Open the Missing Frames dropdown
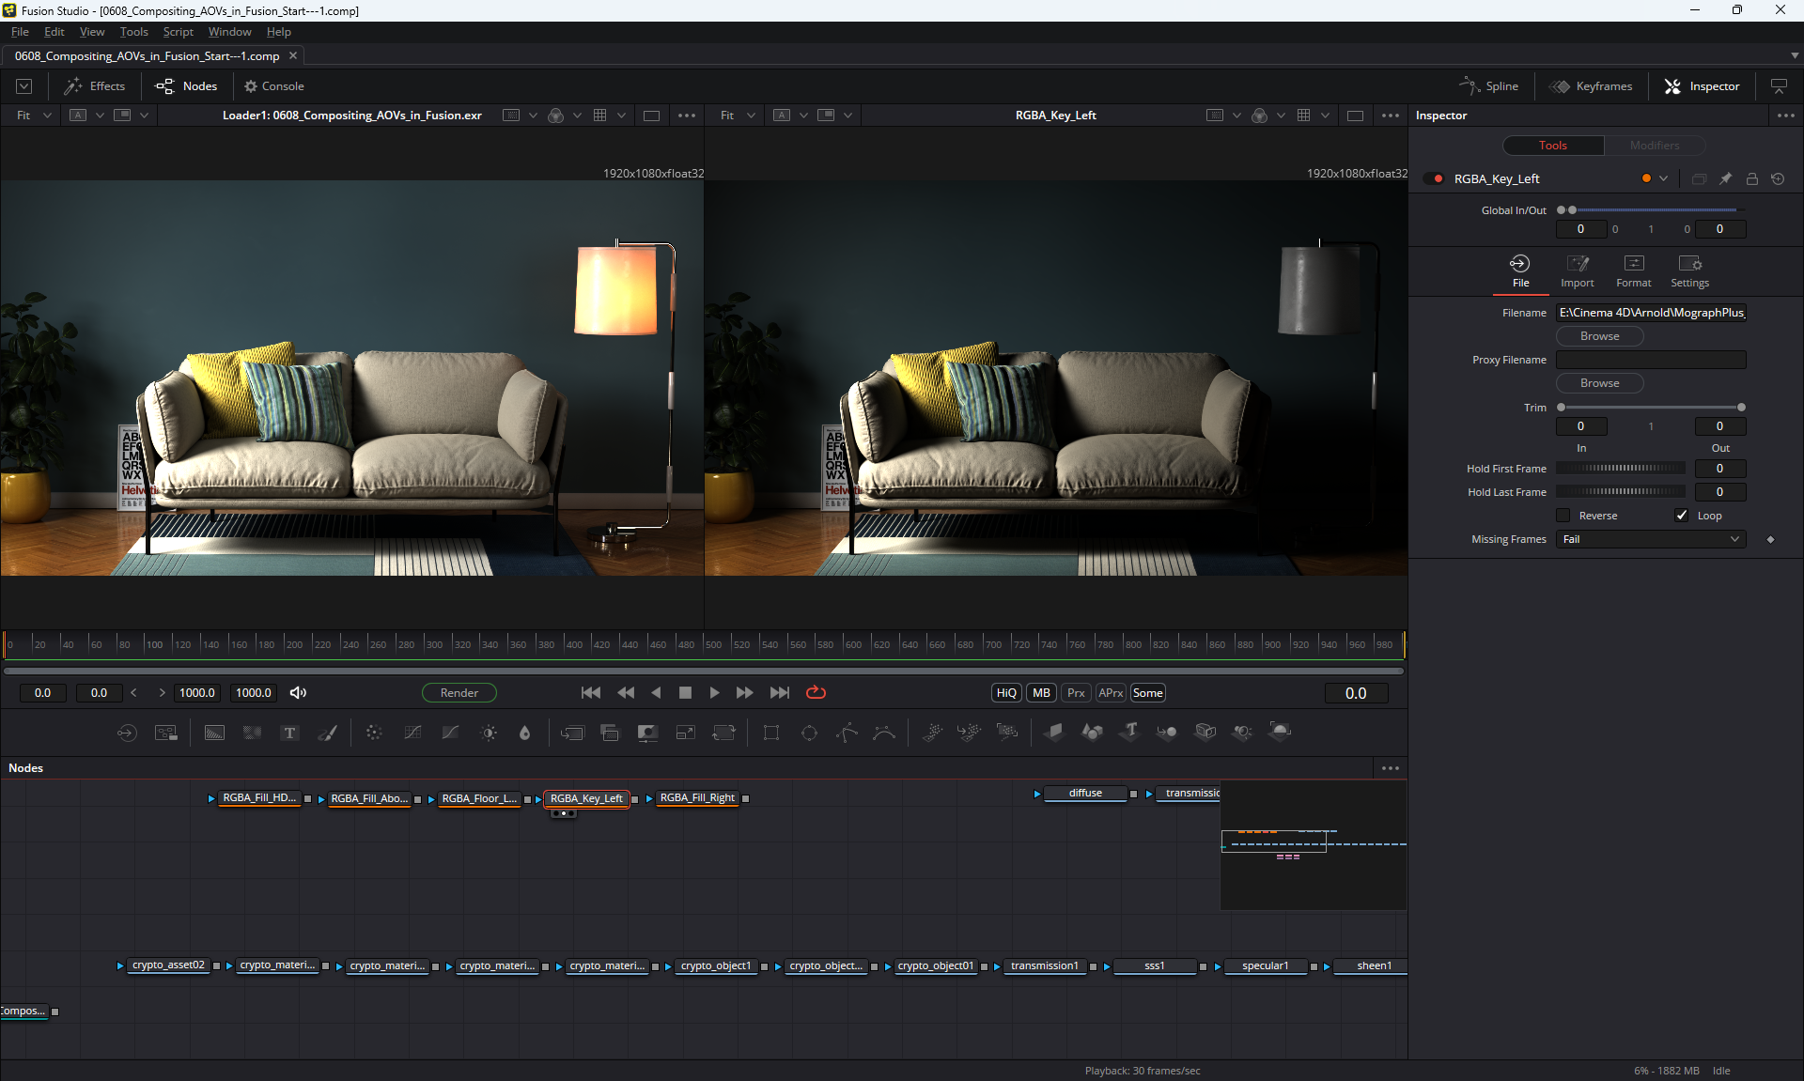This screenshot has height=1081, width=1804. pyautogui.click(x=1650, y=539)
